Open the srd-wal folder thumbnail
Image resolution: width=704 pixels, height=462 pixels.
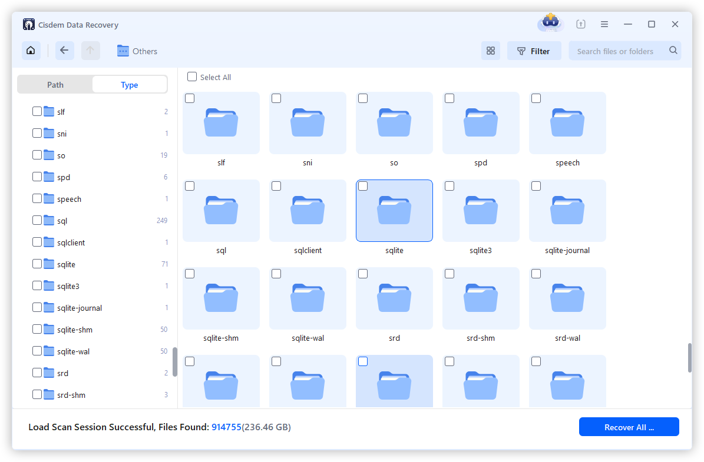coord(567,298)
